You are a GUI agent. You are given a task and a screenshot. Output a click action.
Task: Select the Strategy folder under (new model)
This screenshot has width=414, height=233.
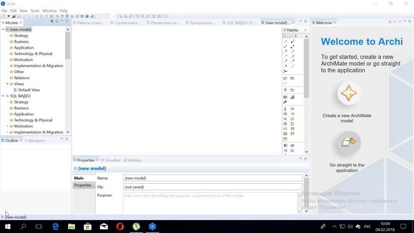pos(21,36)
